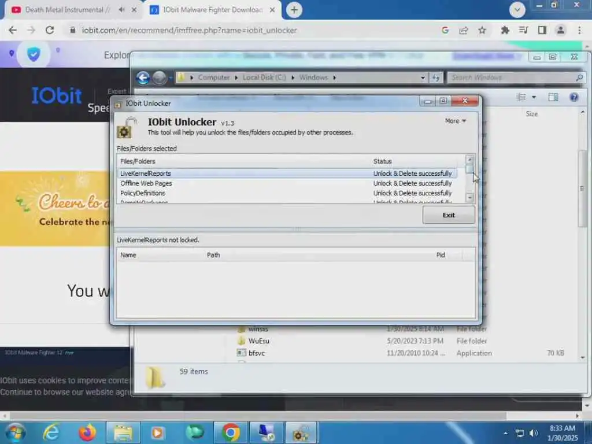Click Windows in Explorer address breadcrumb
Viewport: 592px width, 444px height.
pyautogui.click(x=313, y=77)
